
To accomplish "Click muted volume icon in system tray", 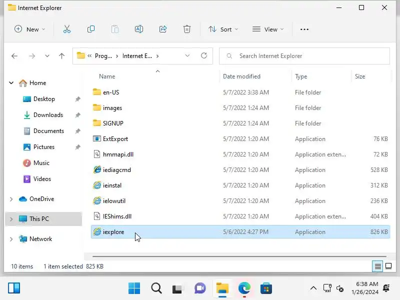I will click(x=340, y=288).
